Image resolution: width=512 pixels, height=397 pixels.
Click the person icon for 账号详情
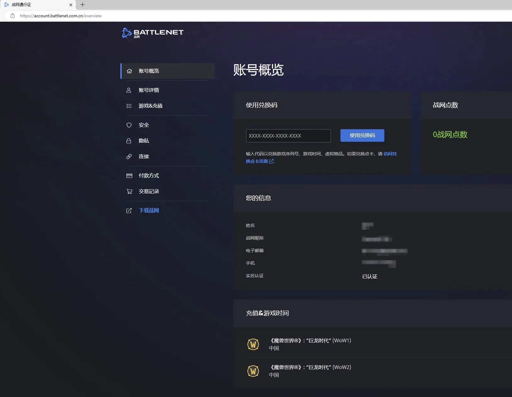click(129, 90)
